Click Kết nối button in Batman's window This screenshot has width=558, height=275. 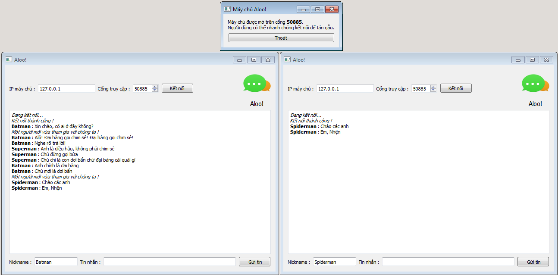[x=177, y=88]
